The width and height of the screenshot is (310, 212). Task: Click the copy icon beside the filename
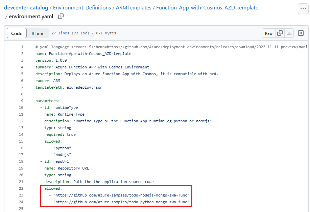61,16
